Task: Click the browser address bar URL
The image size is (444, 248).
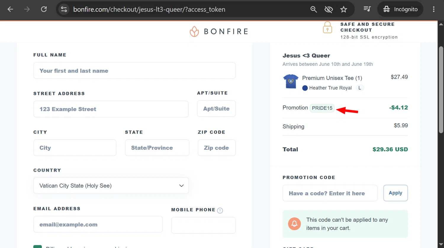Action: click(x=149, y=9)
